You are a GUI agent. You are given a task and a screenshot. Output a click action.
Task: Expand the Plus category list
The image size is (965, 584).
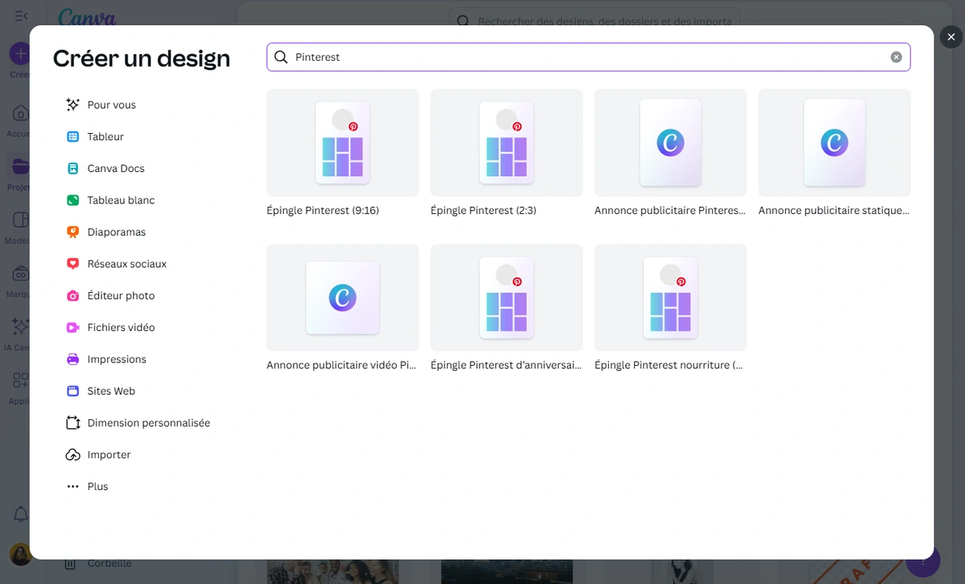tap(97, 486)
